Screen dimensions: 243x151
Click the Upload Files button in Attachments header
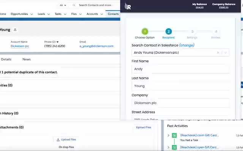(x=144, y=128)
